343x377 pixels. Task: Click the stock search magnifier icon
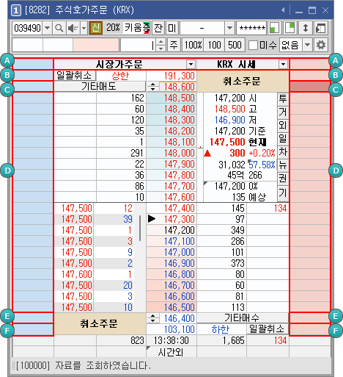(59, 28)
